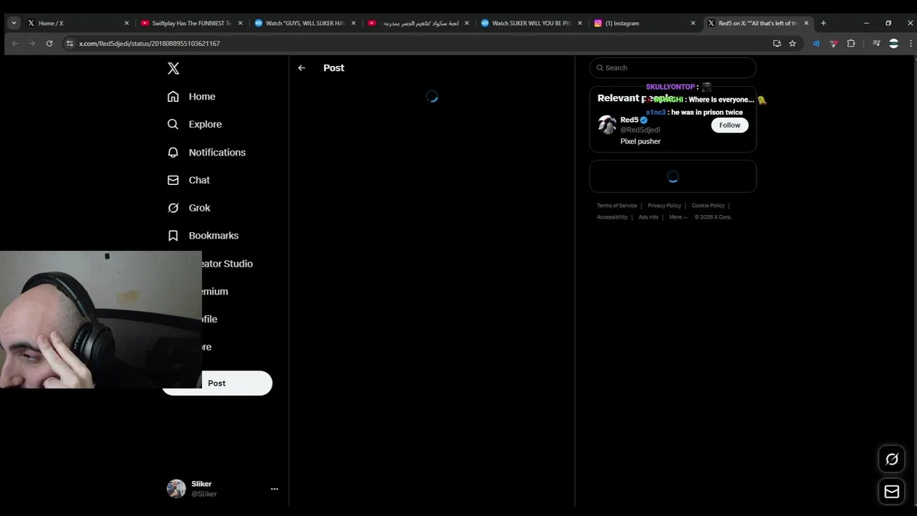Click 'Pixel pusher' bio text
The height and width of the screenshot is (516, 917).
click(640, 141)
